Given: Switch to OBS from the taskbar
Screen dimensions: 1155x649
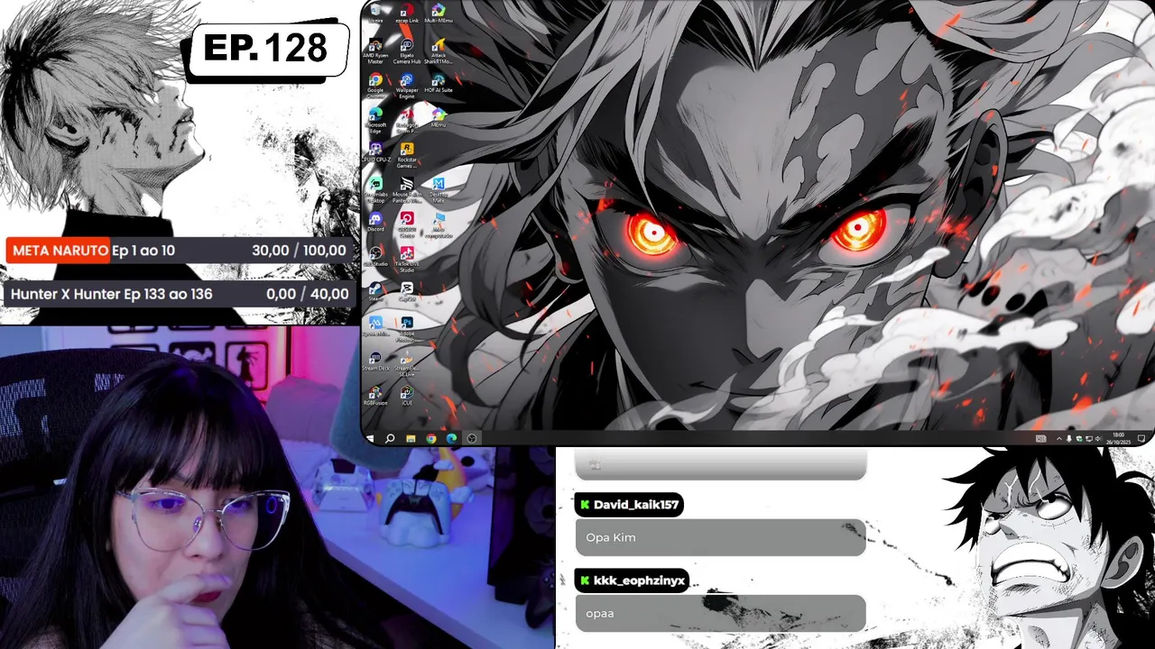Looking at the screenshot, I should [472, 438].
